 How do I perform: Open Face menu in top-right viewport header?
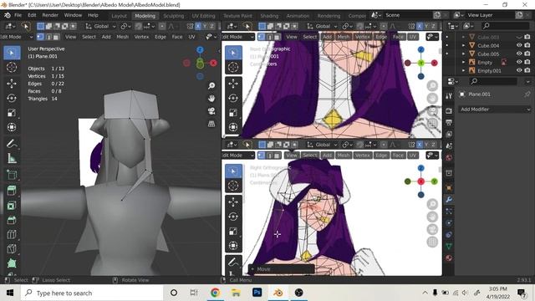[398, 37]
